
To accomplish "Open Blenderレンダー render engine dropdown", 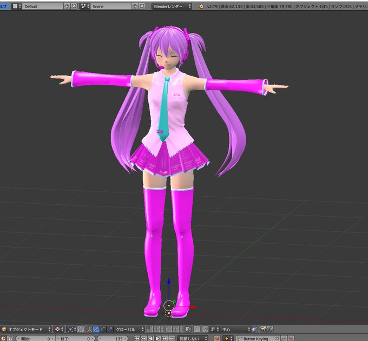I will (172, 6).
